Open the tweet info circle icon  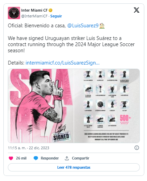(x=137, y=148)
